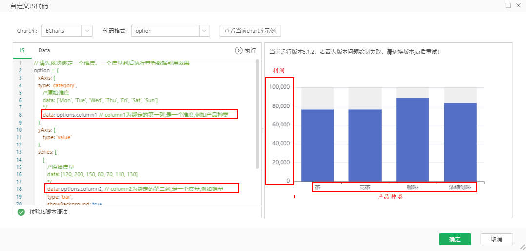Close the custom JS code dialog
This screenshot has height=251, width=526.
pos(518,5)
